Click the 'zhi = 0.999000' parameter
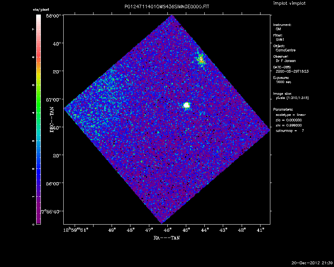The height and width of the screenshot is (267, 334). tap(289, 125)
